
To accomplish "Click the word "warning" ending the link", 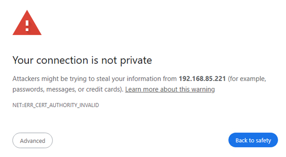I will click(x=204, y=89).
